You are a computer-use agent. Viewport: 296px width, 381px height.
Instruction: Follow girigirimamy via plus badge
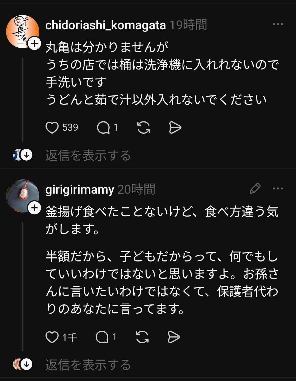coord(35,208)
